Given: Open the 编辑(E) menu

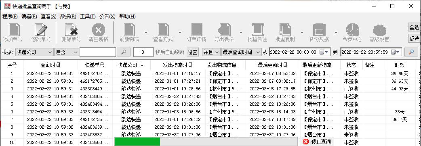Looking at the screenshot, I should 29,17.
